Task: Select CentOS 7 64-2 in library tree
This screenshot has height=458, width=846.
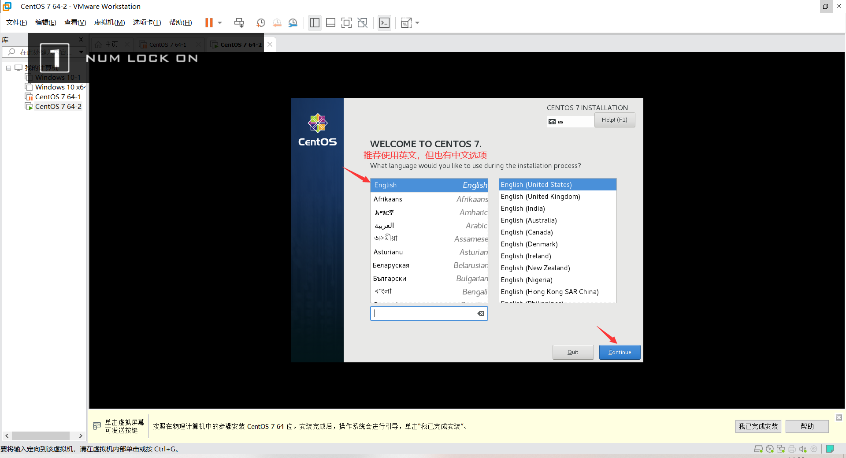Action: click(53, 107)
